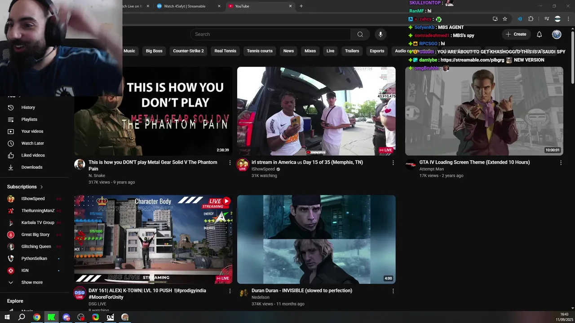The image size is (575, 323).
Task: Play the irl stream in America thumbnail
Action: tap(316, 111)
